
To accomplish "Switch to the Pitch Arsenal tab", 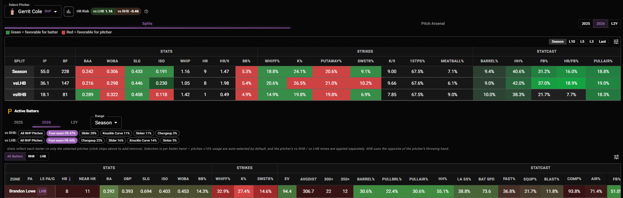I will [x=433, y=23].
